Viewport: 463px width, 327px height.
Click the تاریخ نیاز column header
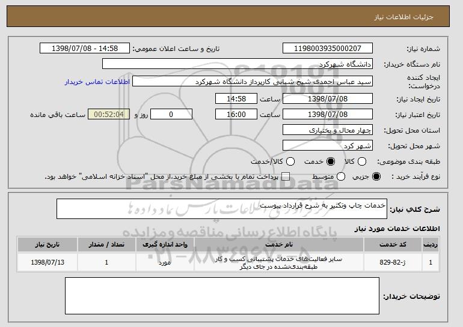click(48, 245)
